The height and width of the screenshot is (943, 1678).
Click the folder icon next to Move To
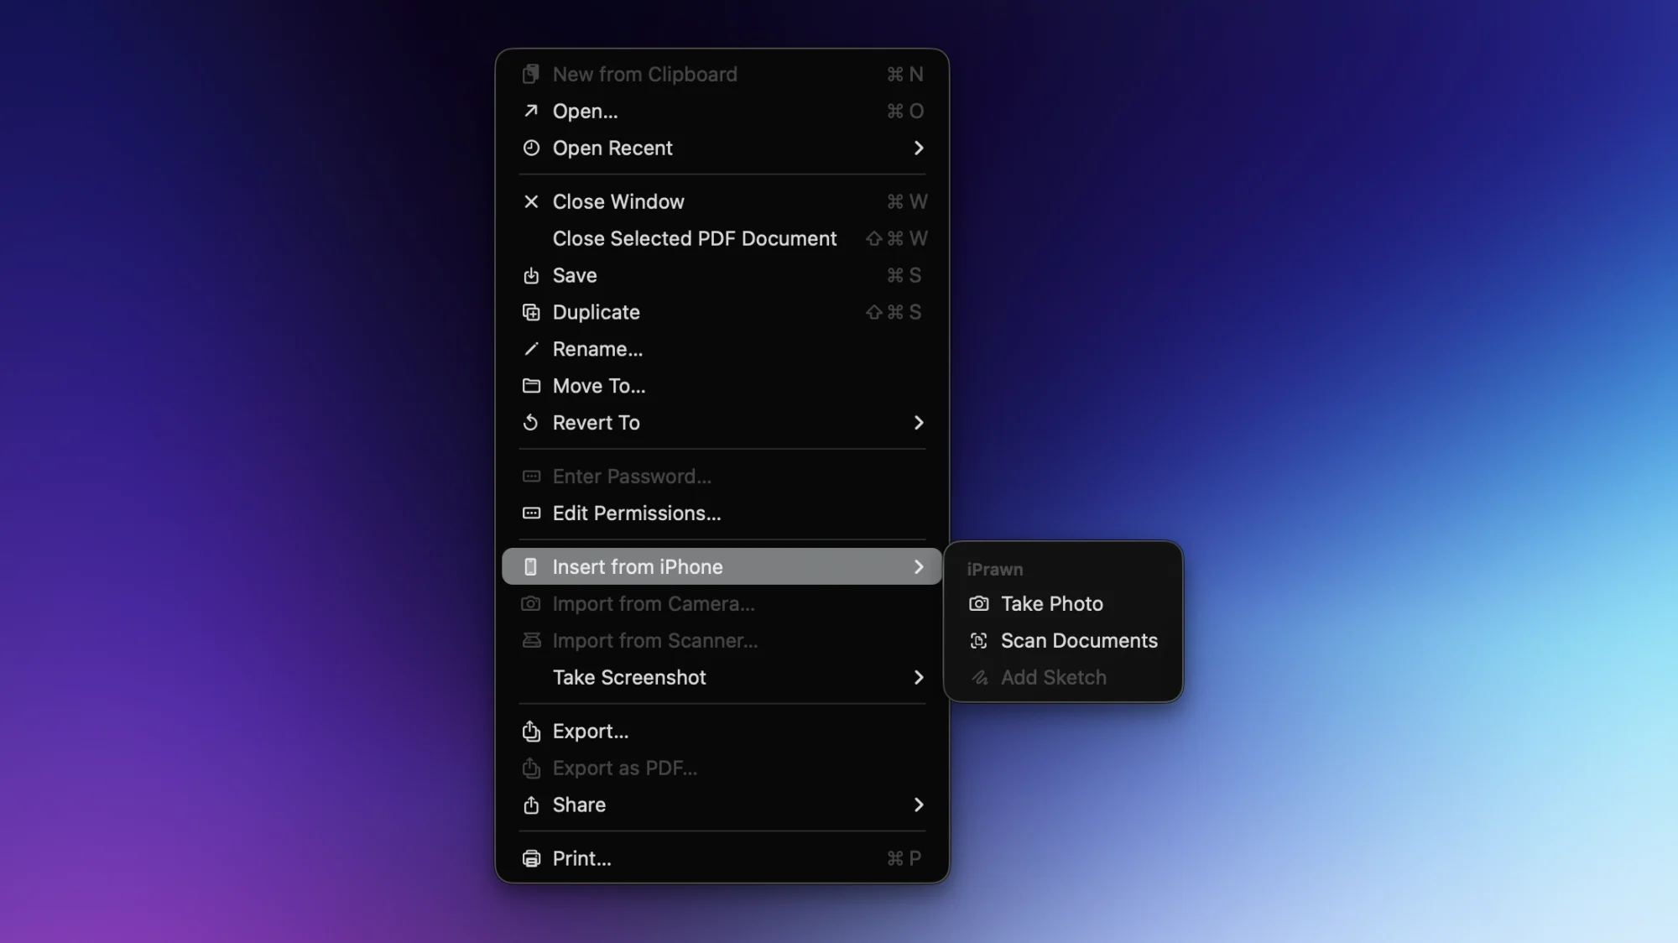[531, 386]
